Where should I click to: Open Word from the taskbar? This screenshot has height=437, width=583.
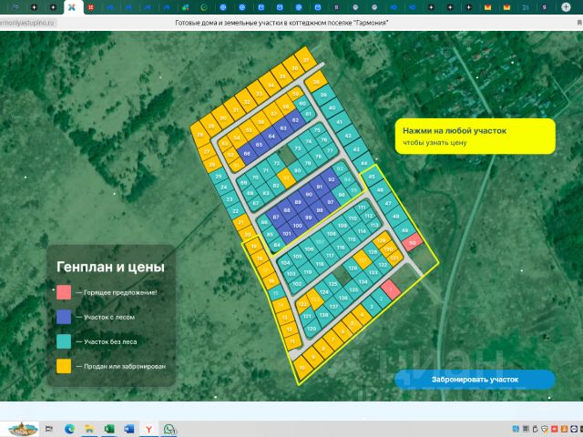[x=128, y=428]
